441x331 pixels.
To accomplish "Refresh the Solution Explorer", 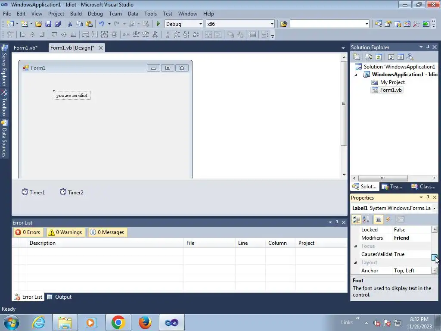I will click(x=379, y=57).
